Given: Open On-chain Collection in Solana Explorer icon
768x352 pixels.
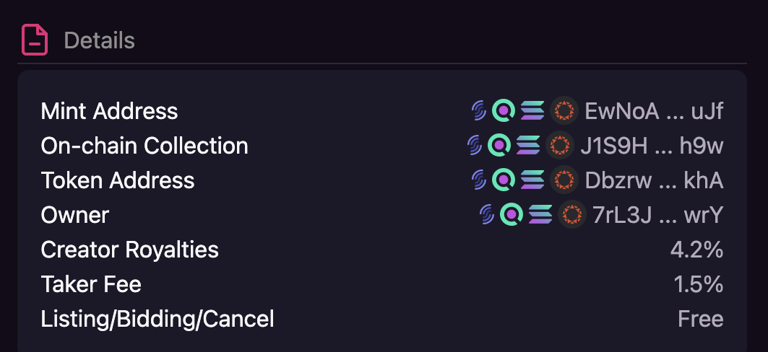Looking at the screenshot, I should click(x=528, y=145).
